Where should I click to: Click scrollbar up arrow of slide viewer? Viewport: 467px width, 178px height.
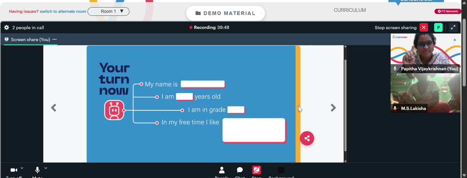[346, 47]
